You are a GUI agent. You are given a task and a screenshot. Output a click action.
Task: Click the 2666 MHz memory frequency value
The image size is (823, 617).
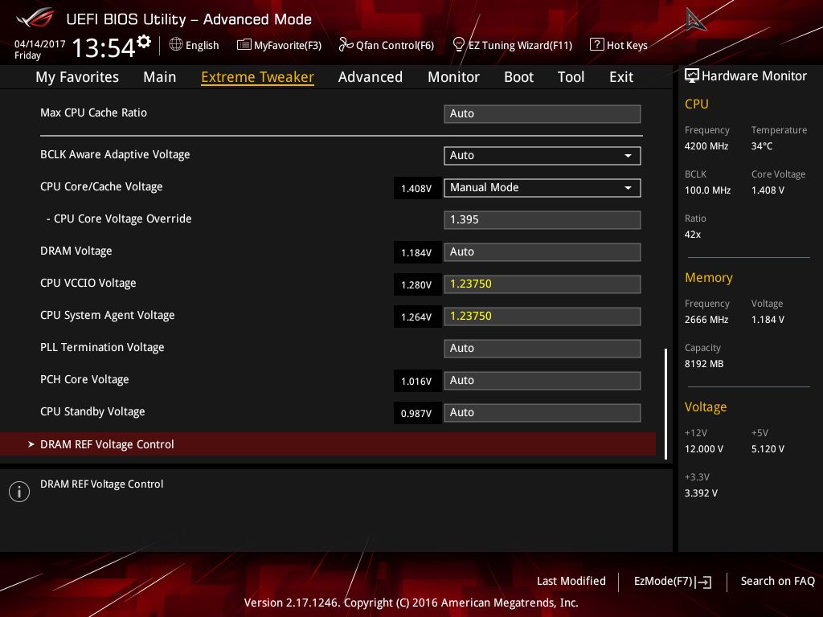[706, 320]
